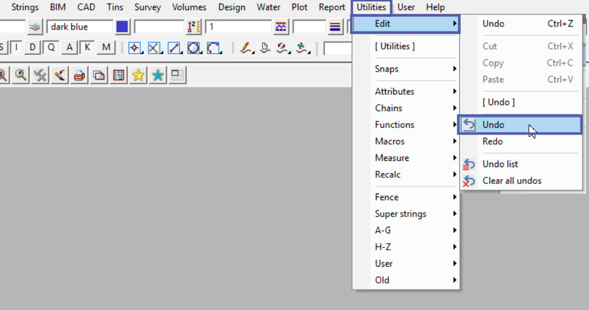This screenshot has height=310, width=589.
Task: Click the printer icon in the toolbar
Action: point(79,75)
